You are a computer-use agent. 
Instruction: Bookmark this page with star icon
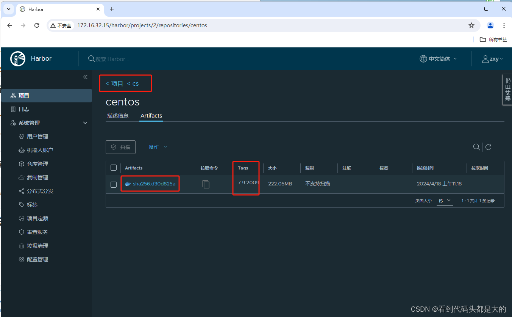click(471, 25)
